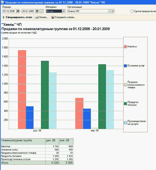Screen dimensions: 156x170
Task: Click the Оказание услуг blue legend swatch
Action: [x=125, y=66]
